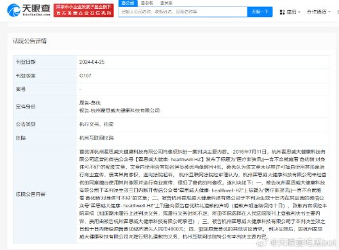Click the 案号 row label
339x250 pixels.
tap(21, 89)
